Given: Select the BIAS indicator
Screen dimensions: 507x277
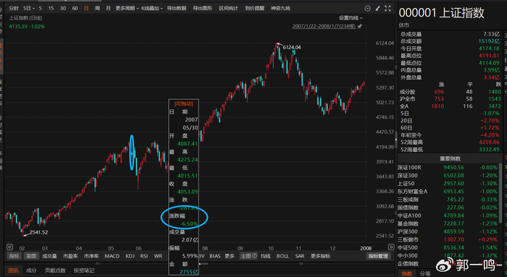Looking at the screenshot, I should (x=214, y=256).
